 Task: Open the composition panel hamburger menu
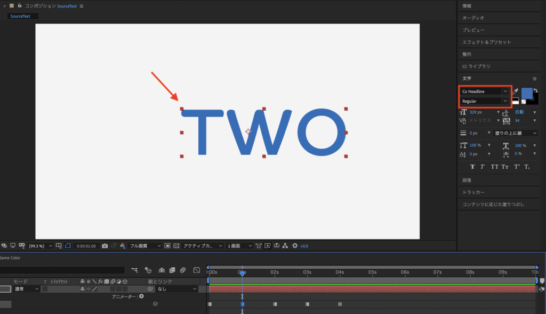point(82,6)
